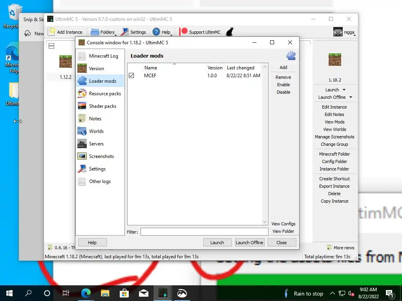This screenshot has height=301, width=402.
Task: Click the Other logs document icon
Action: pyautogui.click(x=82, y=181)
